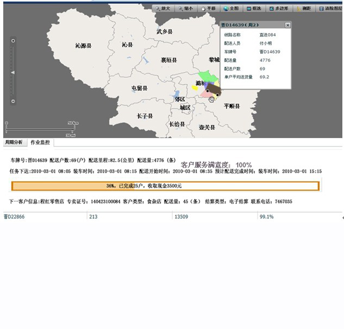
Task: Click the table cell showing 13509
Action: pos(181,217)
